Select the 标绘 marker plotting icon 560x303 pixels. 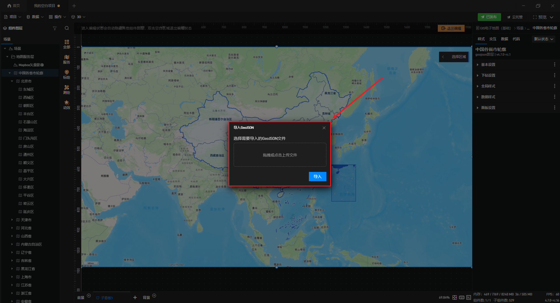(67, 74)
